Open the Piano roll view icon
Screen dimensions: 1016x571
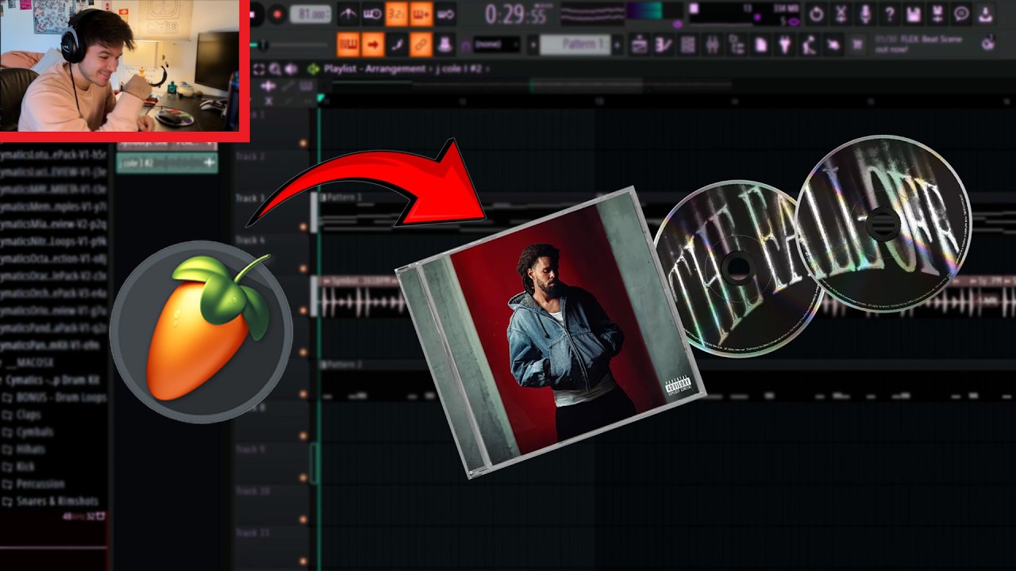(x=664, y=44)
